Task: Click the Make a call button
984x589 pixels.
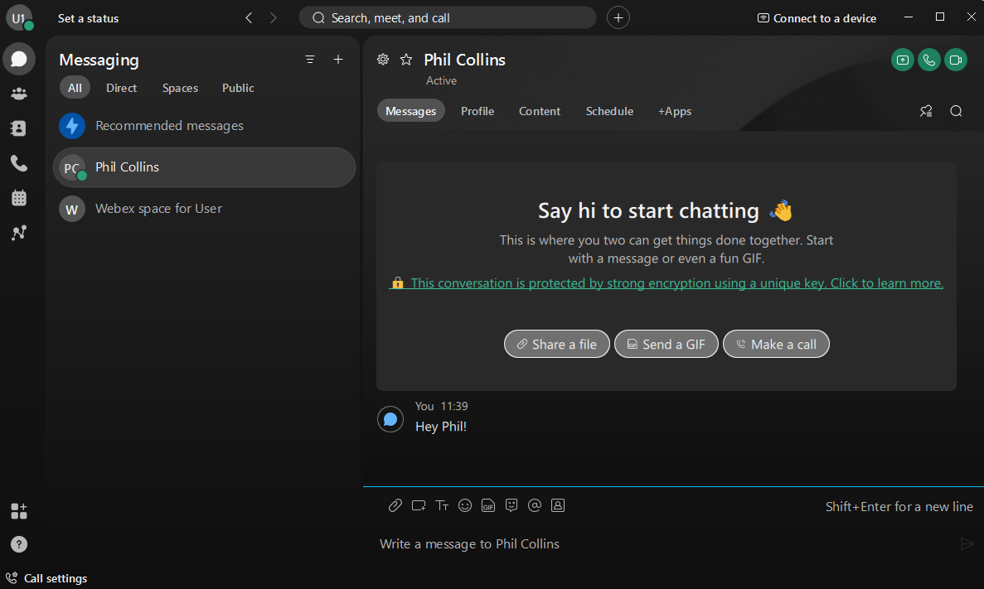Action: point(776,345)
